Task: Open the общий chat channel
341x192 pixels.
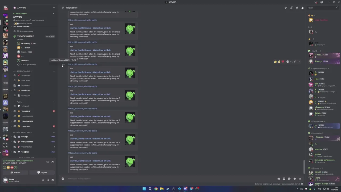Action: click(34, 106)
